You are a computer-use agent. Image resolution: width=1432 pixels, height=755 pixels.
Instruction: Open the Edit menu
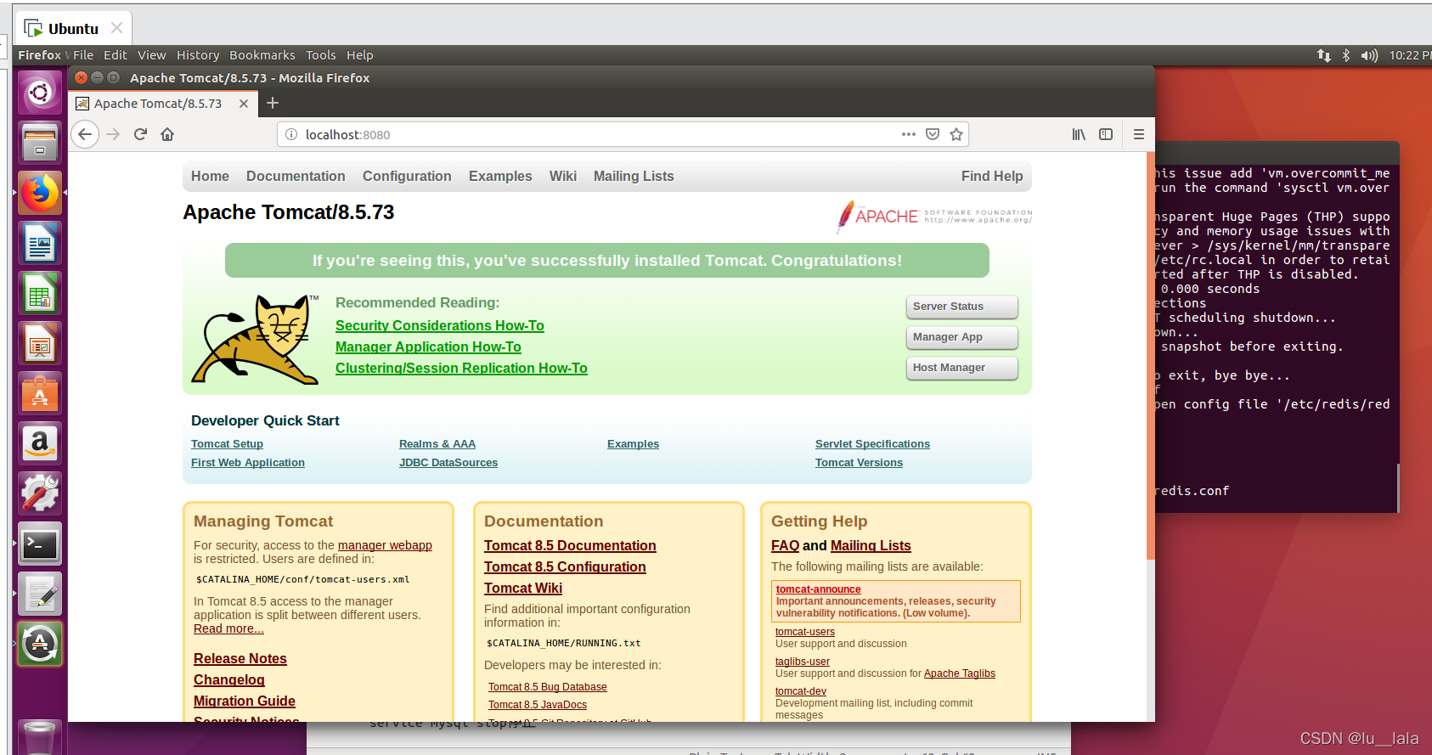[115, 55]
